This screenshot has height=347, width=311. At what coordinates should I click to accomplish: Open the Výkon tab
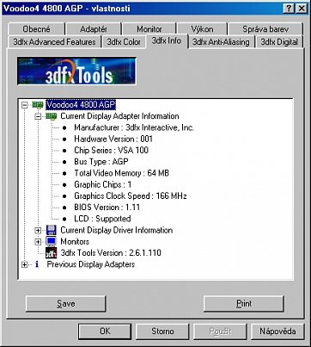pos(203,29)
